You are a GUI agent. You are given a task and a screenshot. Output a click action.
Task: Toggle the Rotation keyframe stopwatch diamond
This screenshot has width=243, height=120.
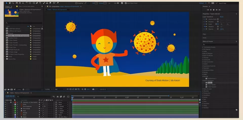pyautogui.click(x=205, y=27)
